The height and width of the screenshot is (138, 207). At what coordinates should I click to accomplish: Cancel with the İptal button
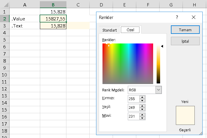pyautogui.click(x=185, y=41)
